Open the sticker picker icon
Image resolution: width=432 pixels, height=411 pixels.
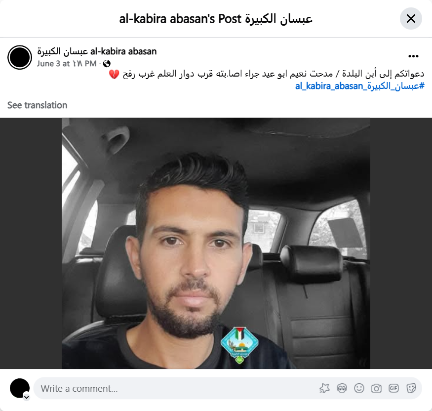[411, 388]
